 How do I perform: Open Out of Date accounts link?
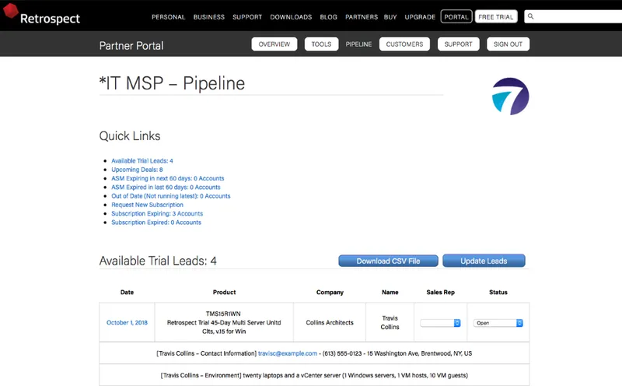point(170,196)
